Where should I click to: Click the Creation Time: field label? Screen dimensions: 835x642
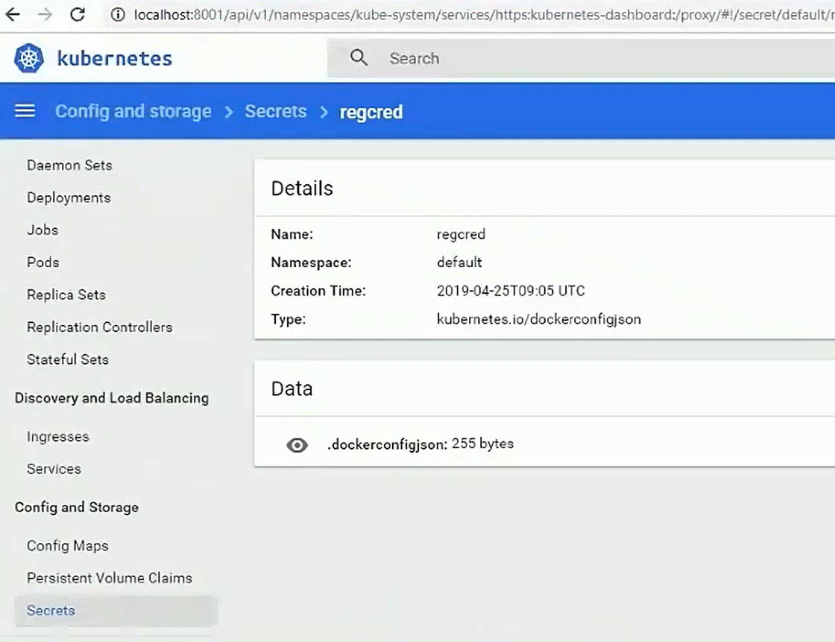point(318,291)
